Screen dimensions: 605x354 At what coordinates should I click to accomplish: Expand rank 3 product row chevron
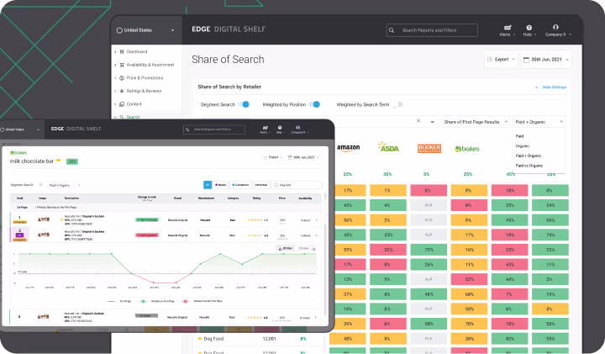click(316, 317)
